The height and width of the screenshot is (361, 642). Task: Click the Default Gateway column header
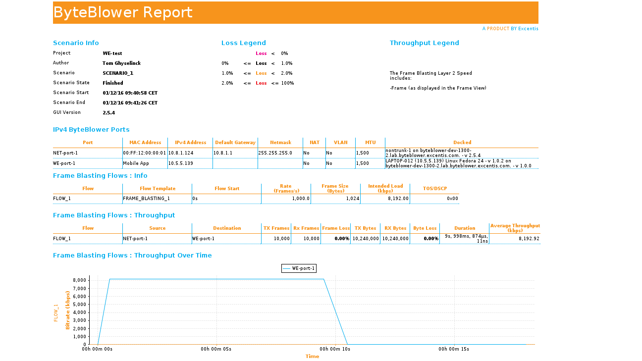click(235, 143)
